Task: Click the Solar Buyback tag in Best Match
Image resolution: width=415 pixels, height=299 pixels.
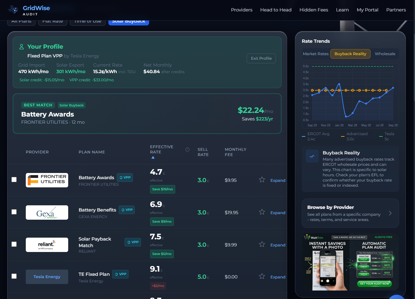Action: [72, 105]
